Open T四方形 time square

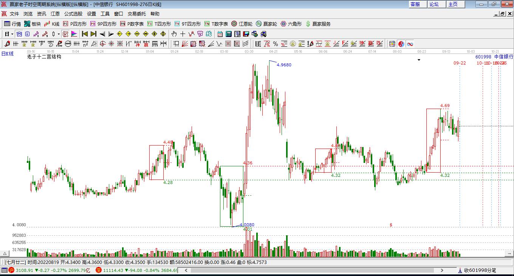(x=159, y=24)
